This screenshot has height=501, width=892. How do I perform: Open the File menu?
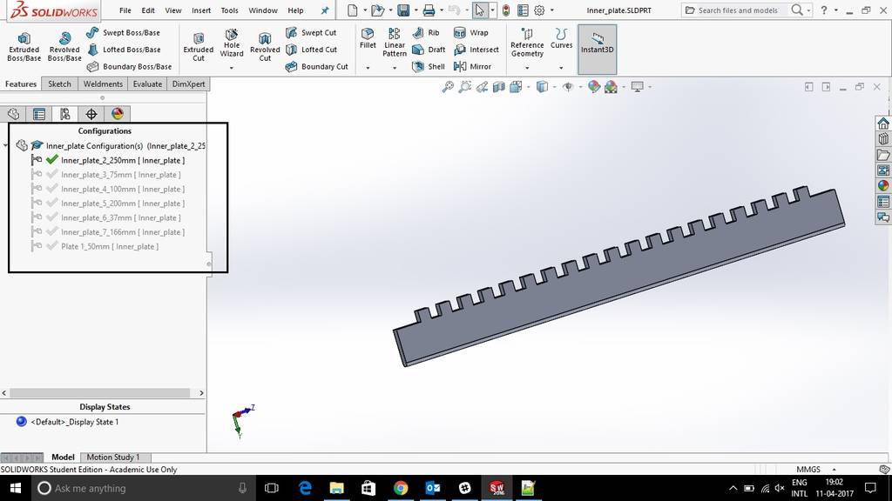125,10
